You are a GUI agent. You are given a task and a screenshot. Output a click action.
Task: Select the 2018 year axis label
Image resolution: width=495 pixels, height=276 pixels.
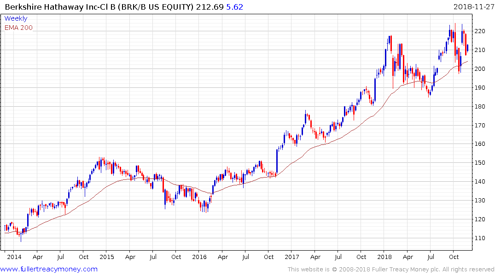(x=384, y=257)
